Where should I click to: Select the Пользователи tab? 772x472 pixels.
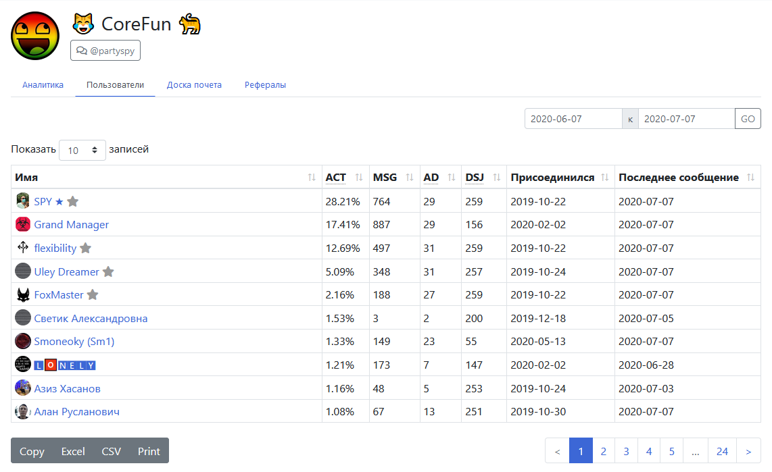tap(115, 84)
